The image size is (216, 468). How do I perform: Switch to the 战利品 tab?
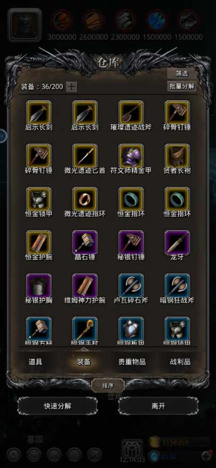pyautogui.click(x=180, y=362)
